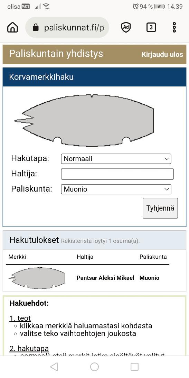
Task: Open the tab switcher showing 3 tabs
Action: click(x=151, y=27)
